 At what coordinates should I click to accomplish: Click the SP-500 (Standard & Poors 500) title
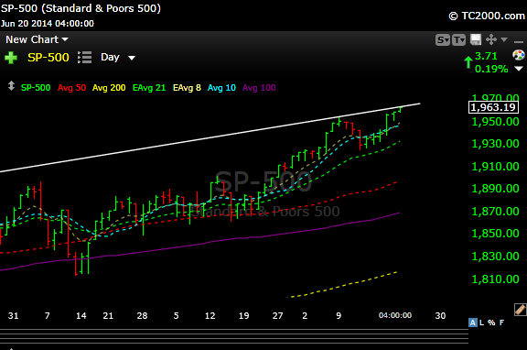click(x=81, y=8)
